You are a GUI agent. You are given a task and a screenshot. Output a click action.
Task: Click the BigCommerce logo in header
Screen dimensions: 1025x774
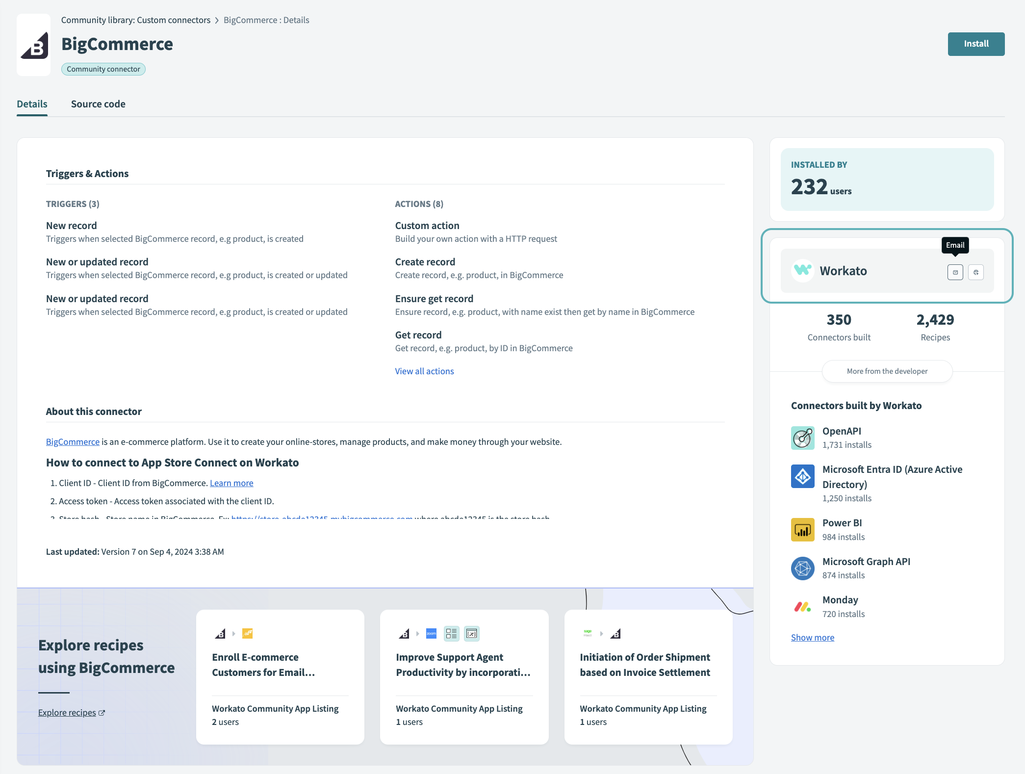pos(34,45)
